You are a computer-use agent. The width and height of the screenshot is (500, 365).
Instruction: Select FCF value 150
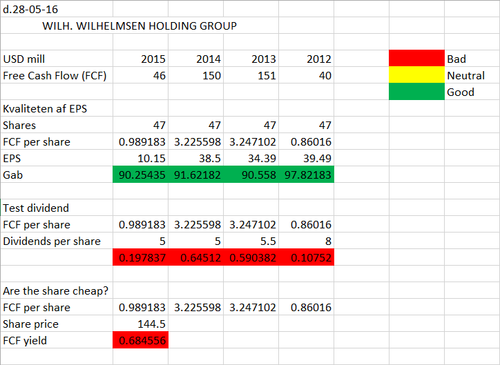tap(212, 75)
